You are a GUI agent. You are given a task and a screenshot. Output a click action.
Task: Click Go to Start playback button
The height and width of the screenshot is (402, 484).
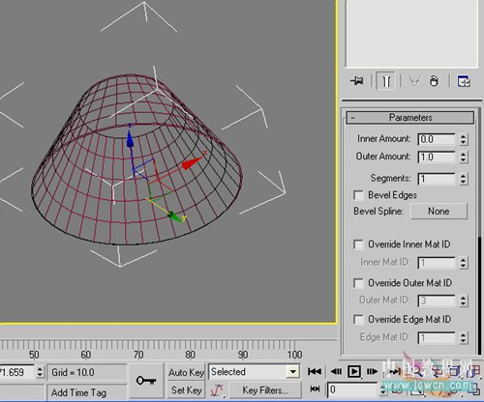click(x=315, y=371)
